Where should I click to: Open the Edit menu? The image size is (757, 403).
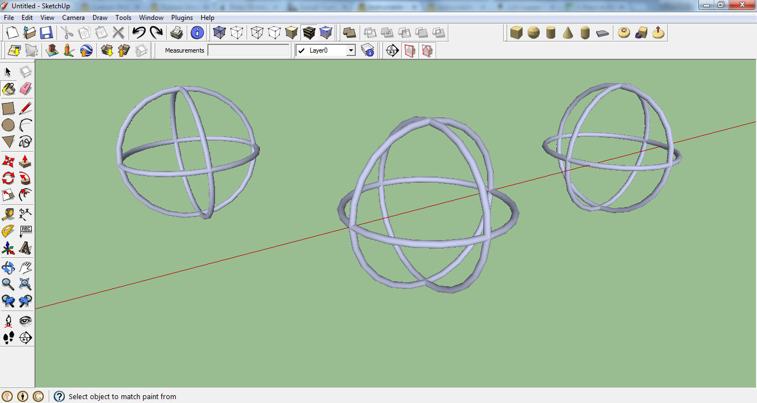pos(27,18)
